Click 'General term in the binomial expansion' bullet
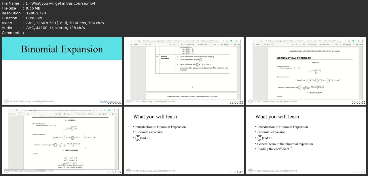The height and width of the screenshot is (176, 368). click(x=285, y=144)
